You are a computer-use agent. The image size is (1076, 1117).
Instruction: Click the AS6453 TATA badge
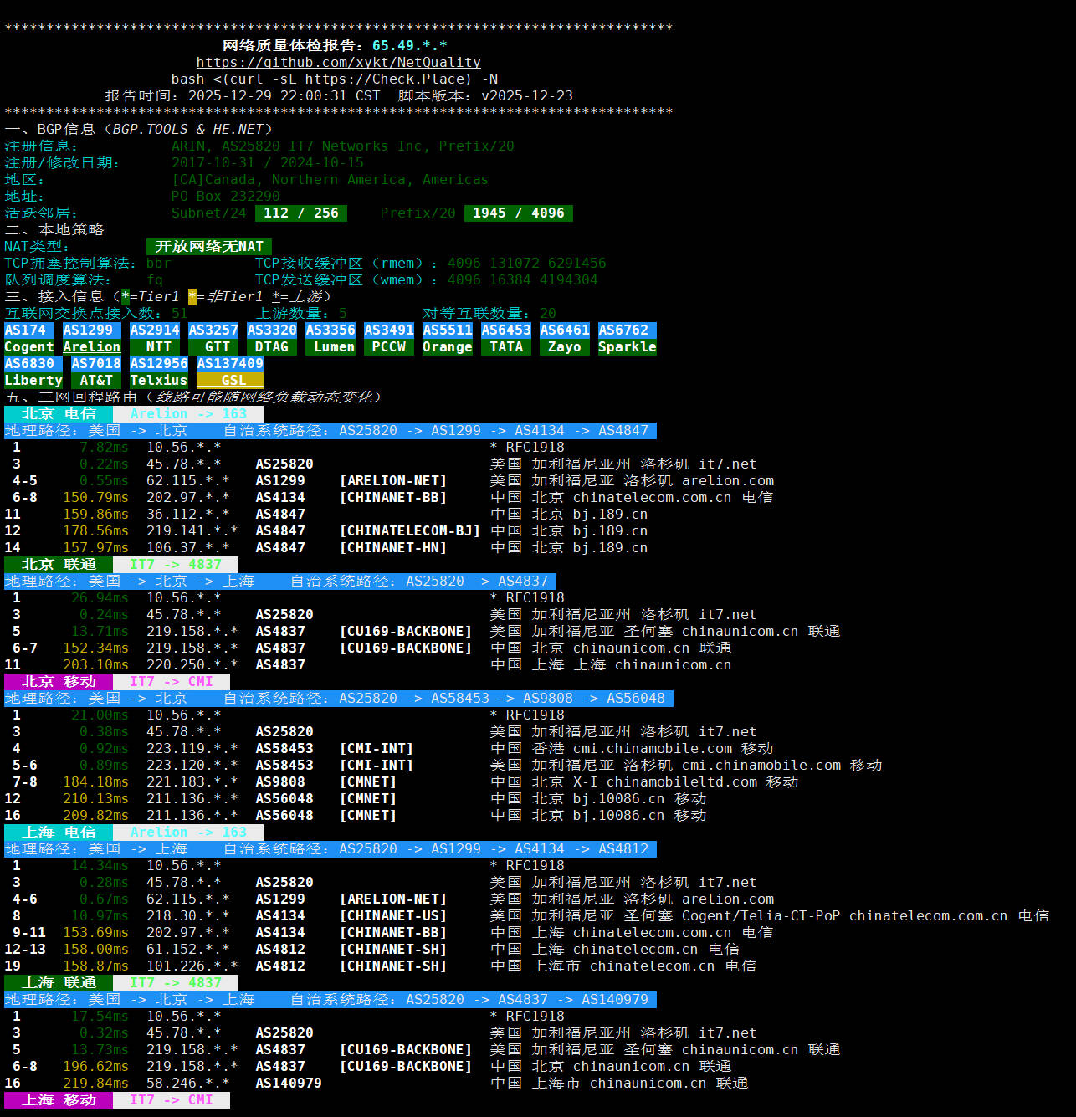click(506, 339)
